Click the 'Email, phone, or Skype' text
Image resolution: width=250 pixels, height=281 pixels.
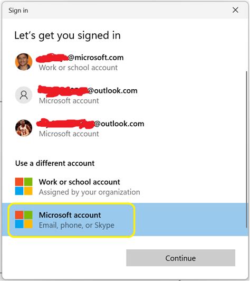pyautogui.click(x=76, y=225)
